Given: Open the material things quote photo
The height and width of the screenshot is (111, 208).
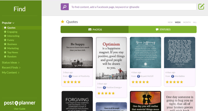Looking at the screenshot, I should pos(145,101).
